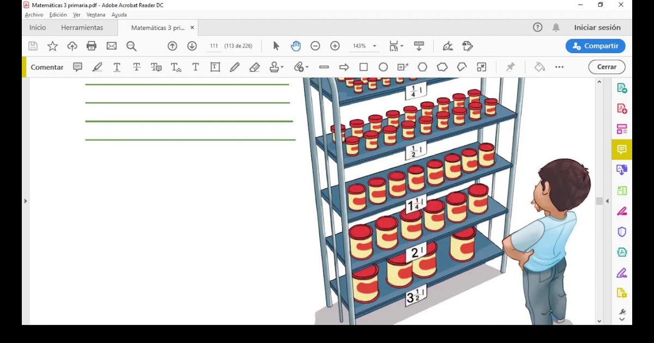Image resolution: width=654 pixels, height=343 pixels.
Task: Click the vertical scrollbar down arrow
Action: [x=599, y=321]
